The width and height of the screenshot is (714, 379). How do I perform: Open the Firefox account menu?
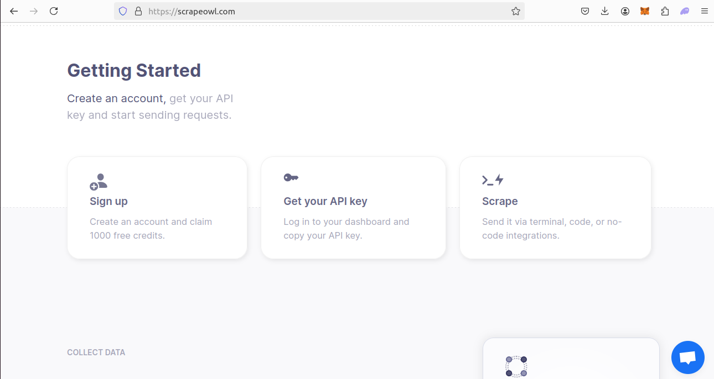click(625, 11)
